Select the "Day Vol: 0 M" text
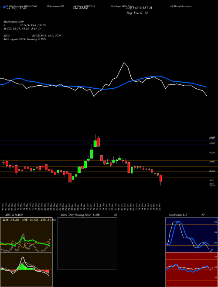The width and height of the screenshot is (218, 287). click(137, 13)
